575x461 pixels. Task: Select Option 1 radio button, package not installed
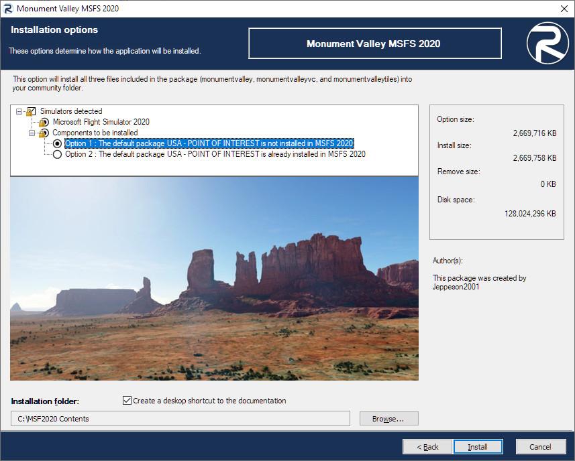pos(57,143)
